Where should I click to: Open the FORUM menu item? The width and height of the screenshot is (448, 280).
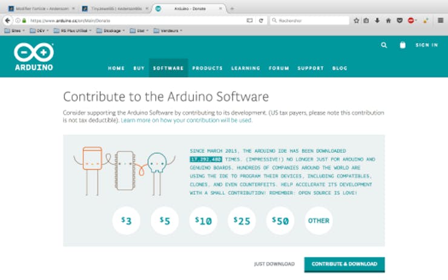[x=279, y=68]
